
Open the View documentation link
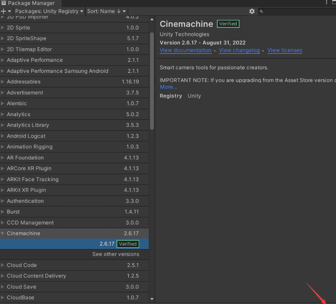pyautogui.click(x=186, y=50)
